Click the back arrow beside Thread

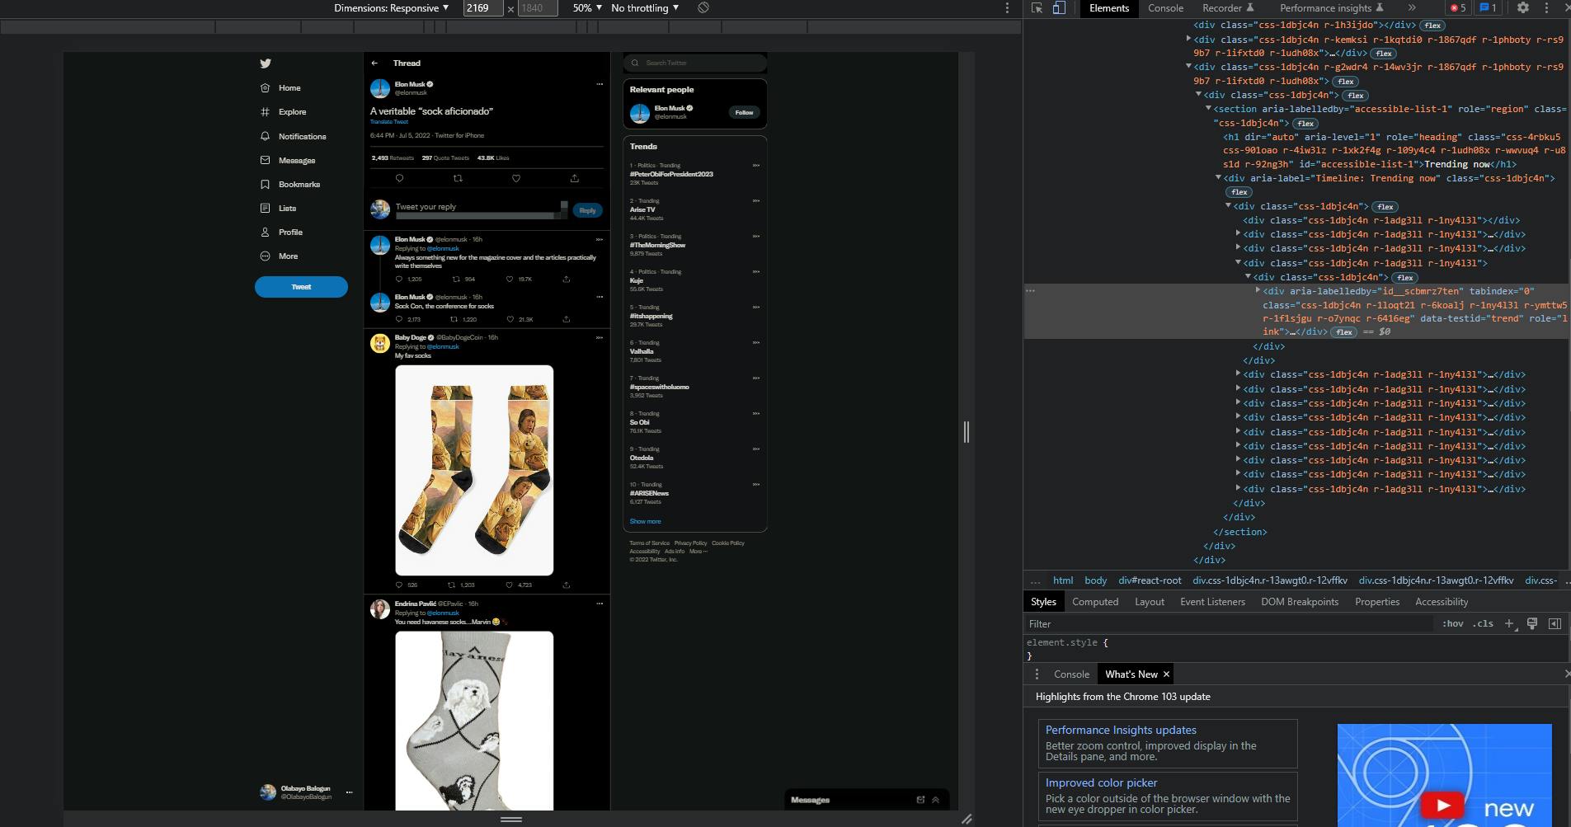[x=374, y=63]
